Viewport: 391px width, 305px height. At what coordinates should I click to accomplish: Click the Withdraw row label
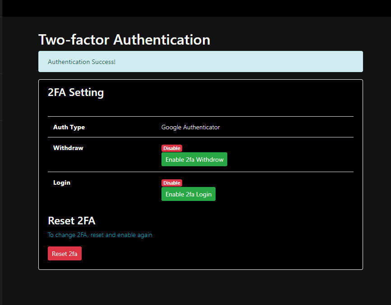(x=68, y=148)
